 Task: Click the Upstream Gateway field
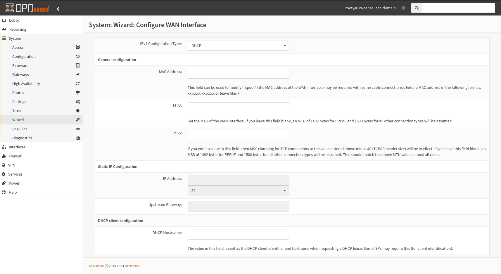(238, 207)
